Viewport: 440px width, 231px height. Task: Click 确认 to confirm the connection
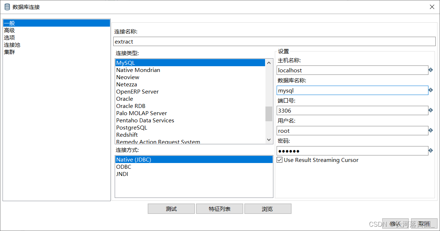click(x=395, y=223)
